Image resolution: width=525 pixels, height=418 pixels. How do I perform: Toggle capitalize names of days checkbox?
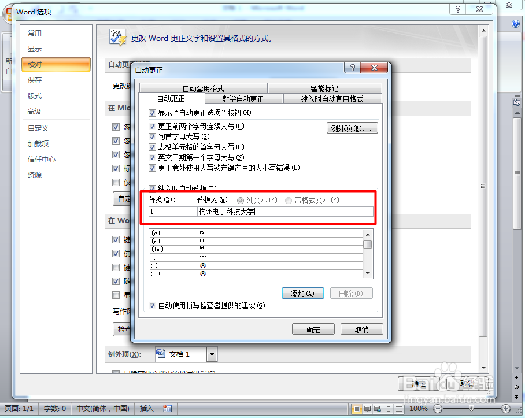coord(152,157)
